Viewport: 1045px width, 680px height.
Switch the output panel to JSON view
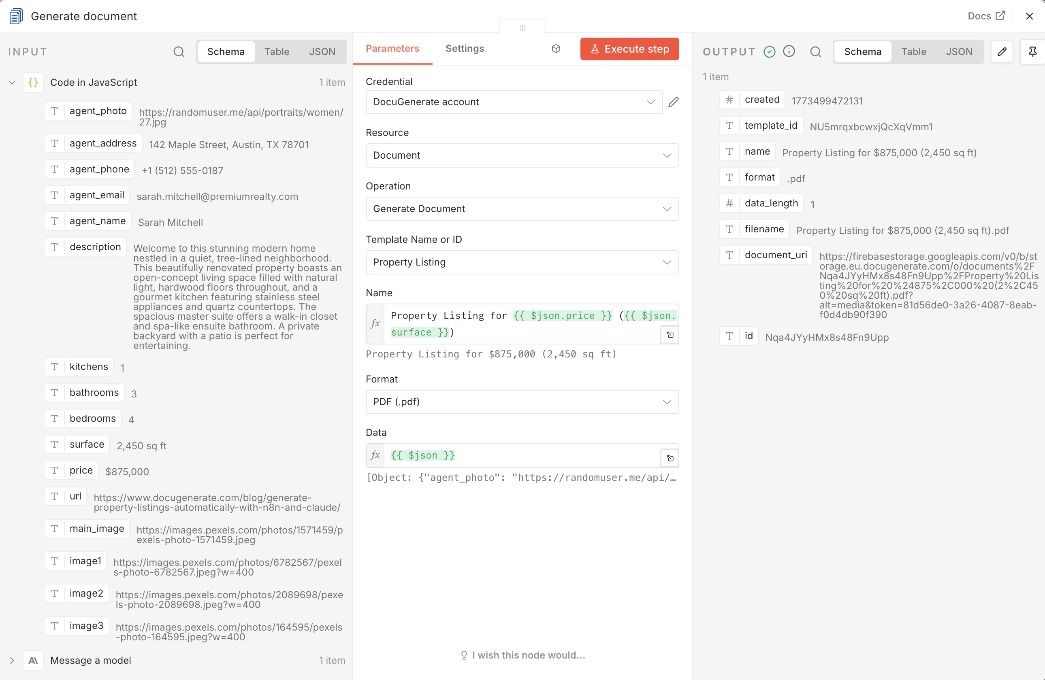click(960, 51)
